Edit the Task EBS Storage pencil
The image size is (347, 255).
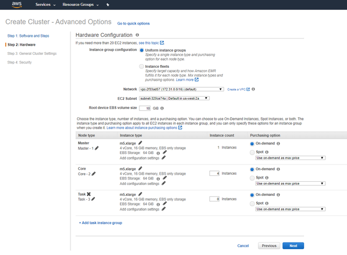[165, 203]
